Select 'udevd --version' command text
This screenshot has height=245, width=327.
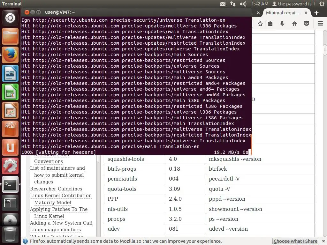(228, 229)
